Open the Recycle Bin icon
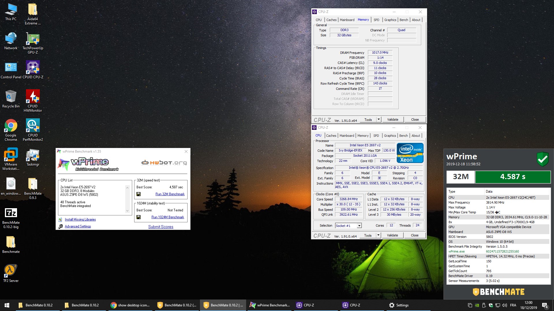554x311 pixels. click(11, 99)
